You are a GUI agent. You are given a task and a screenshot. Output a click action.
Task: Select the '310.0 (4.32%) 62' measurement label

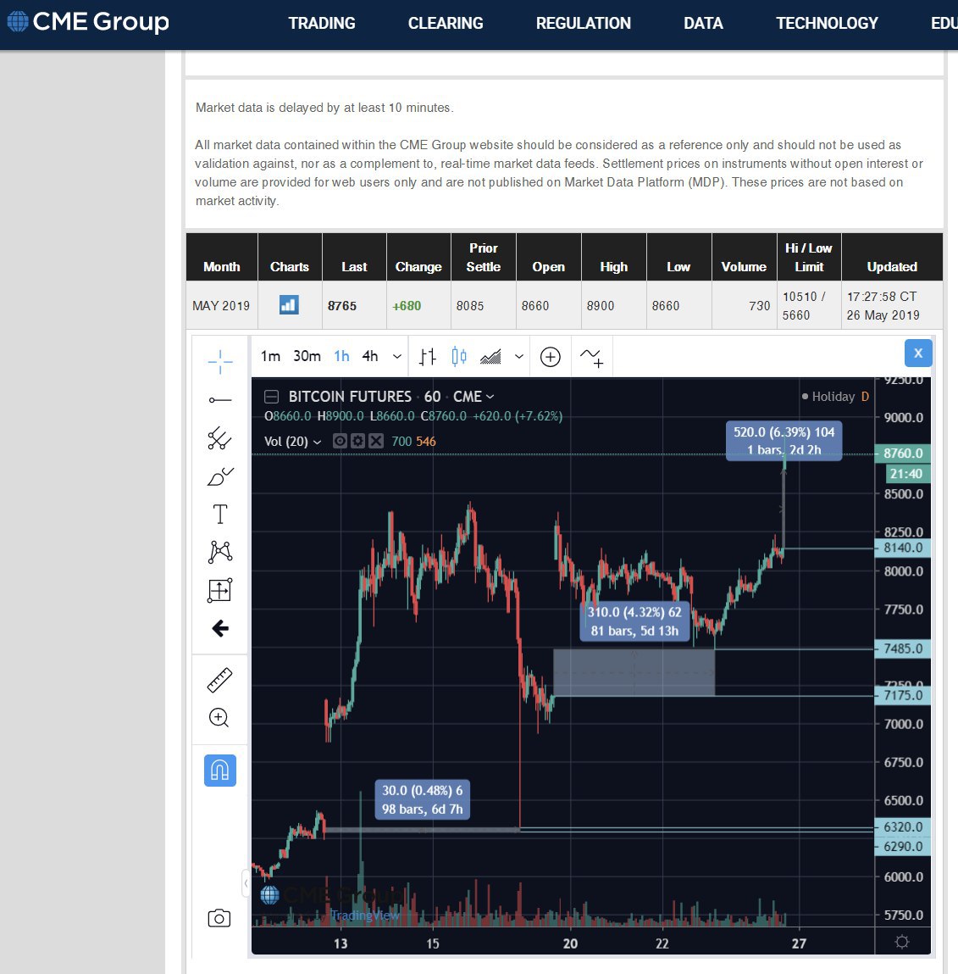coord(634,621)
